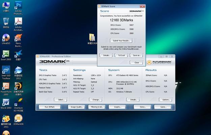Click the Windows 7 Ultimate OS text

pyautogui.click(x=124, y=92)
